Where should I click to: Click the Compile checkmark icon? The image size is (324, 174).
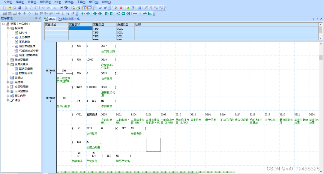[100, 8]
